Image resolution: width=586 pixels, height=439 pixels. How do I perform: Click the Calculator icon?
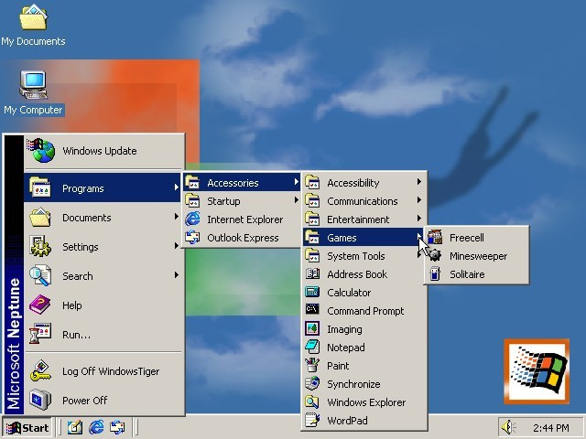pos(312,292)
